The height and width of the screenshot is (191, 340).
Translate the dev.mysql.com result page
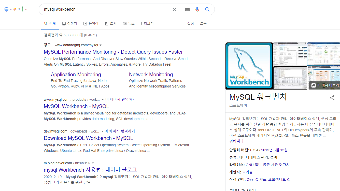pos(120,131)
